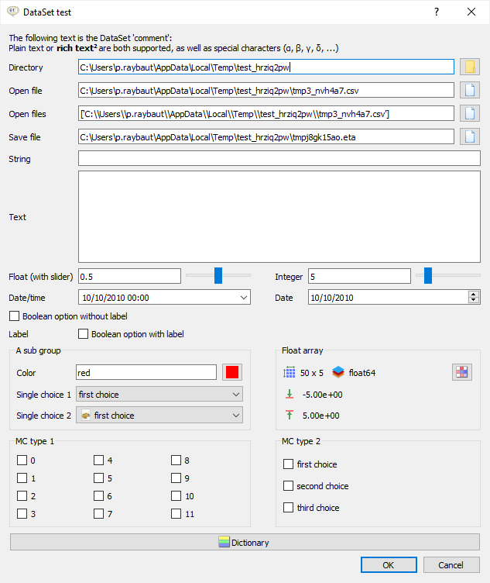Screen dimensions: 490x583
Task: Click the Cancel button
Action: 451,564
